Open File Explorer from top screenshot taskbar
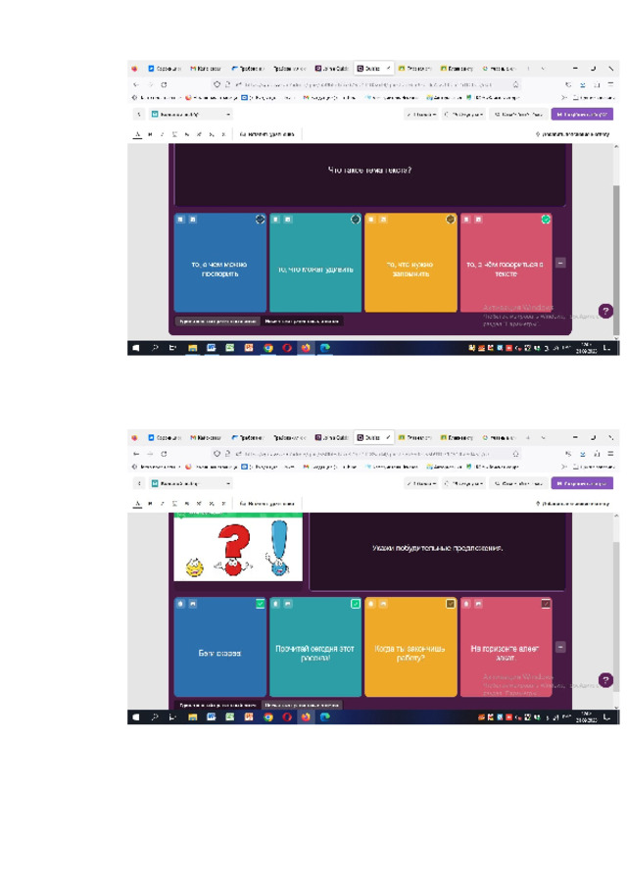The width and height of the screenshot is (627, 888). click(192, 348)
